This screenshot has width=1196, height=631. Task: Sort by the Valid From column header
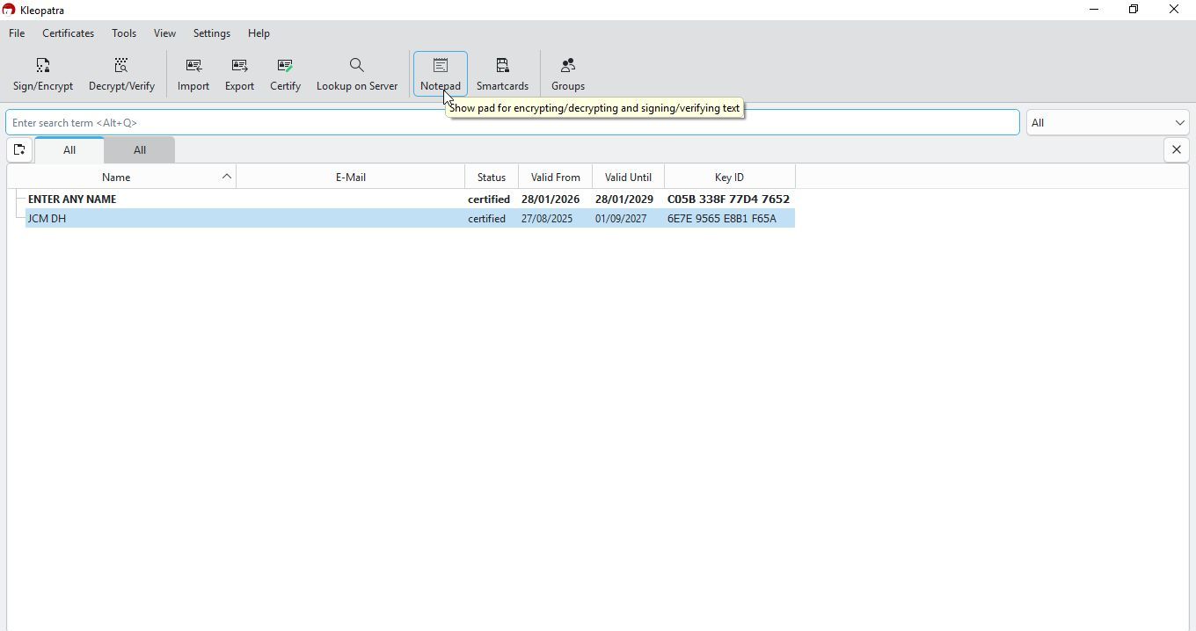tap(556, 178)
